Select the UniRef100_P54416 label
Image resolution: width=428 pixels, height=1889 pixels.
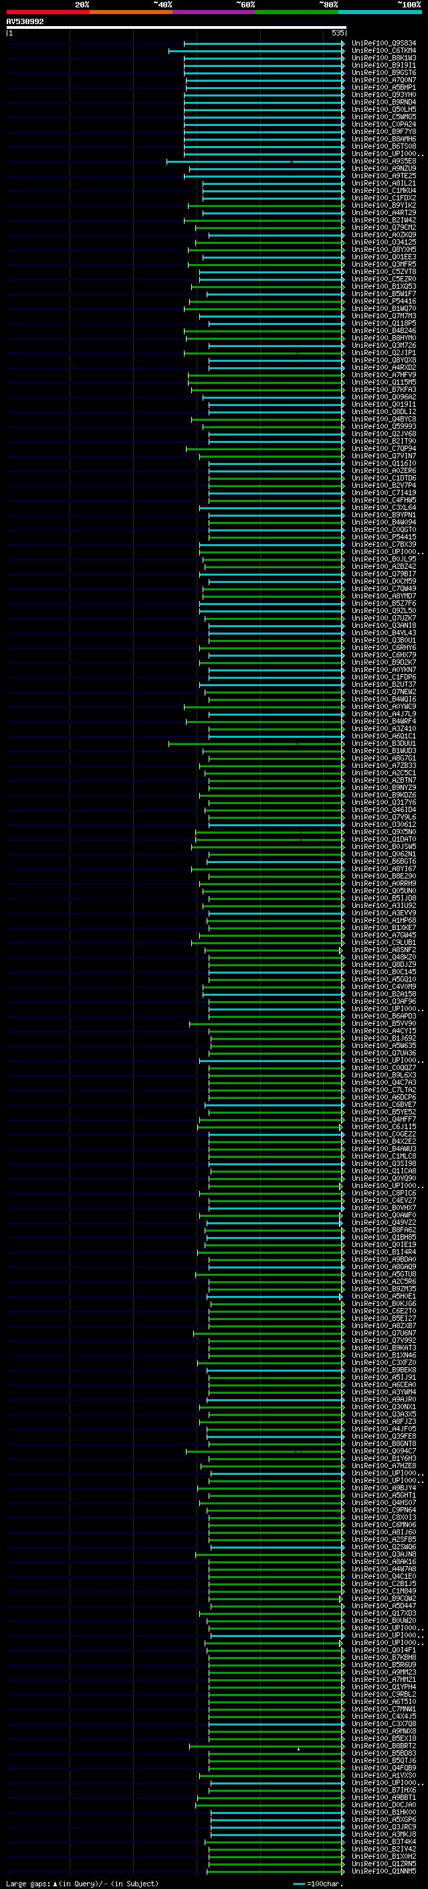click(384, 302)
